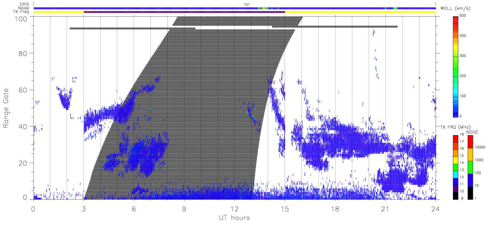Click the 80 tick label on Range Gate axis

point(23,53)
